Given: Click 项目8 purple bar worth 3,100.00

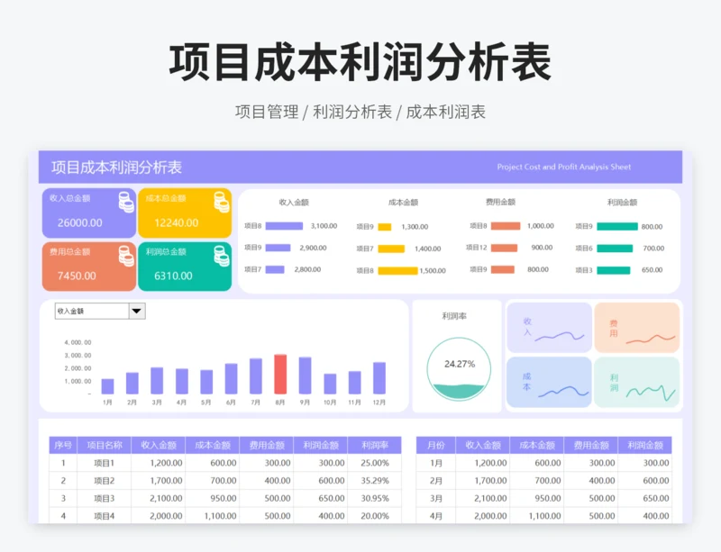Looking at the screenshot, I should (284, 226).
